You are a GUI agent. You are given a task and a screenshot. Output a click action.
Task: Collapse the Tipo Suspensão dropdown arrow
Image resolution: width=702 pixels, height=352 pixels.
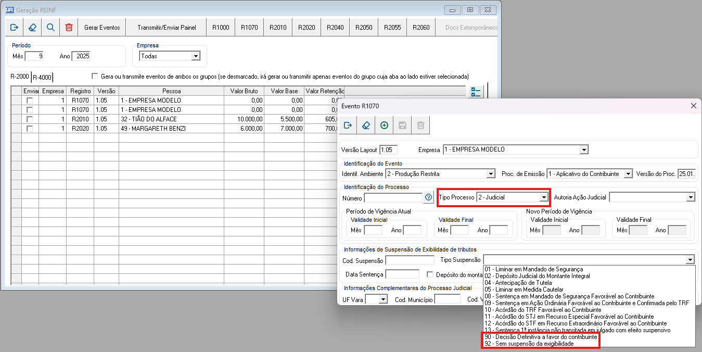coord(690,260)
